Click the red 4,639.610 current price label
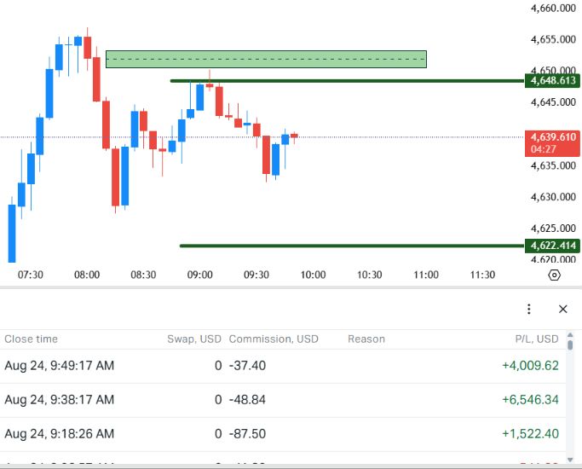582x469 pixels. pos(552,143)
